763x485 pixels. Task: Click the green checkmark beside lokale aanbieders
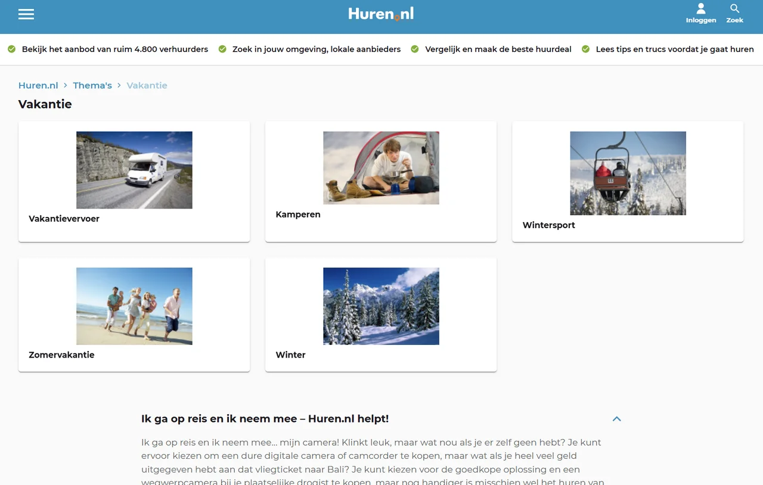[x=222, y=49]
